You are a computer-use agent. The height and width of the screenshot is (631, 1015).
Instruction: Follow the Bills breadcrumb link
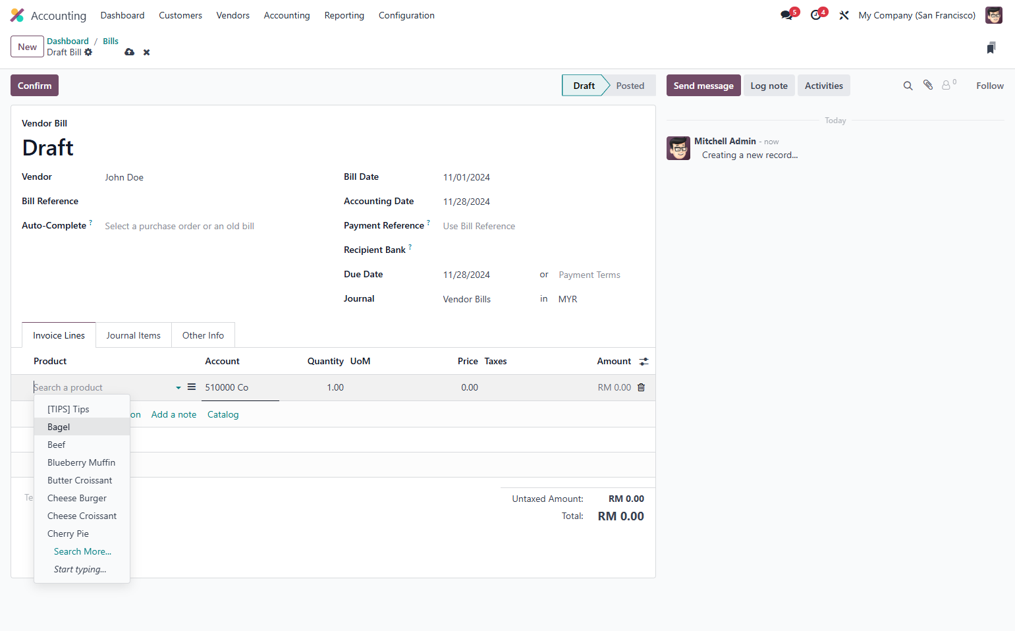click(111, 41)
